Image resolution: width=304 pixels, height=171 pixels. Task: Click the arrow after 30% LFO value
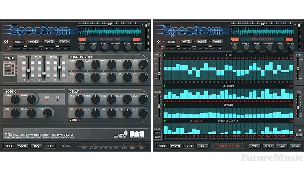[x=201, y=121]
